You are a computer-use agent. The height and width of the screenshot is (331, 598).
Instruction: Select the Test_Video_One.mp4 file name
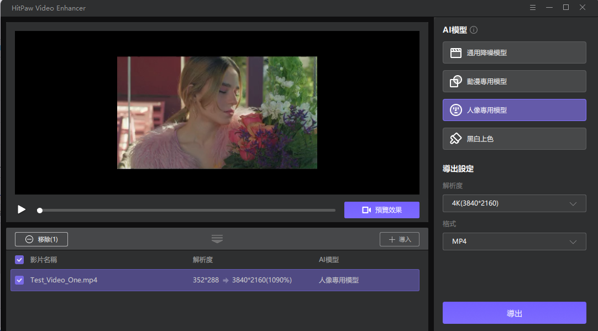pos(64,280)
